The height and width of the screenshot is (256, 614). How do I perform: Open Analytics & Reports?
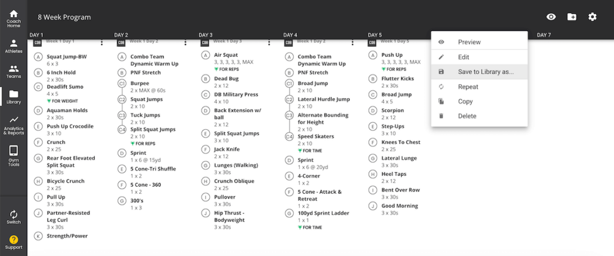pyautogui.click(x=13, y=124)
